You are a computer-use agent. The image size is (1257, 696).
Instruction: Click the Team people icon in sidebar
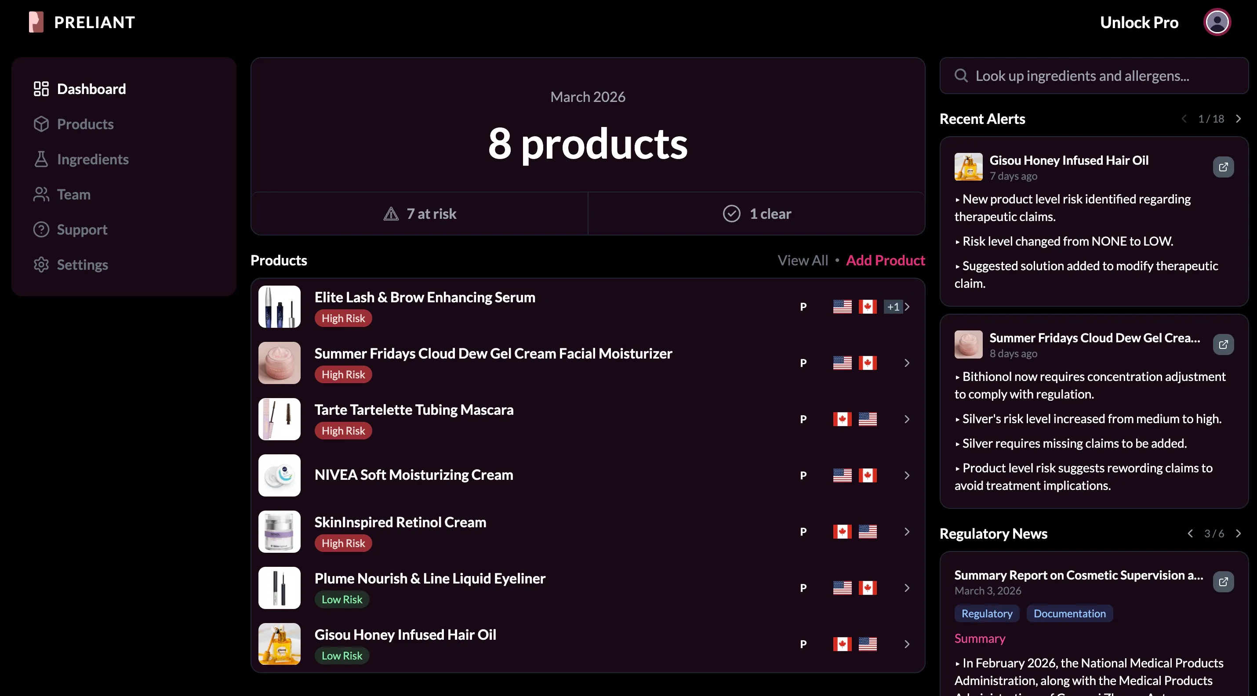coord(41,194)
